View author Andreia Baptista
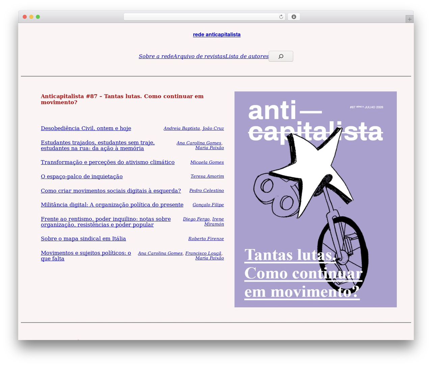This screenshot has width=432, height=366. pyautogui.click(x=182, y=128)
